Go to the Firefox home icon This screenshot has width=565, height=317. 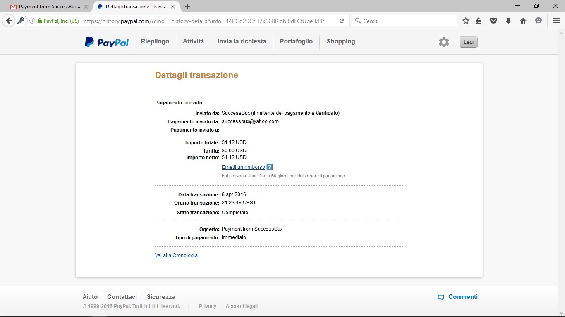tap(523, 21)
